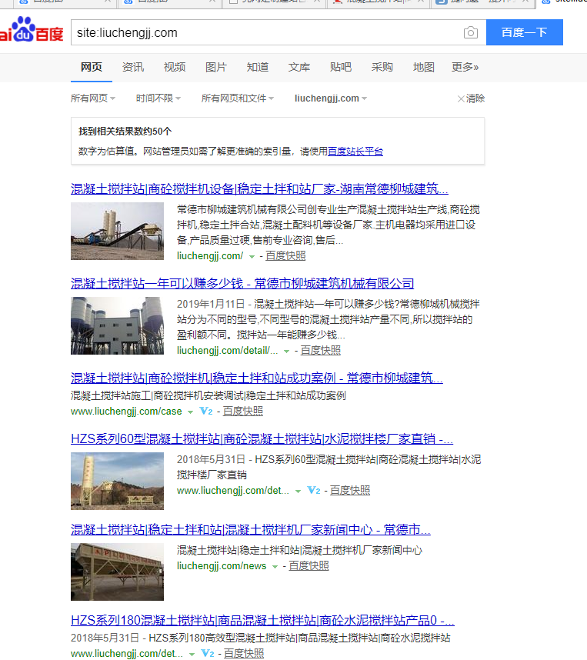This screenshot has height=660, width=587.
Task: Click thumbnail of 新闻中心 result
Action: (x=117, y=572)
